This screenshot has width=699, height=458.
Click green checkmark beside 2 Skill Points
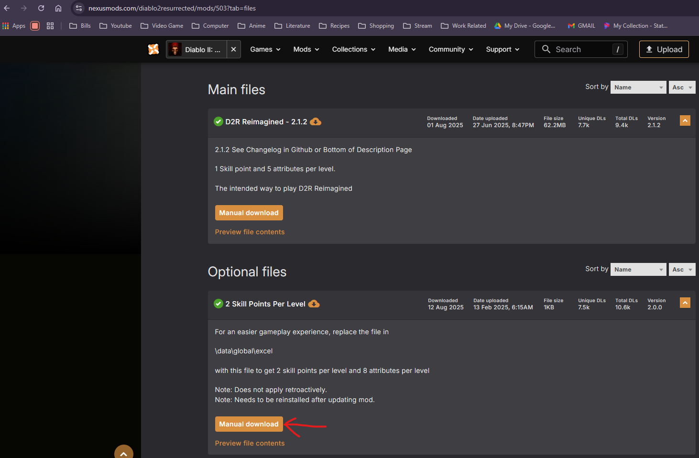coord(218,304)
